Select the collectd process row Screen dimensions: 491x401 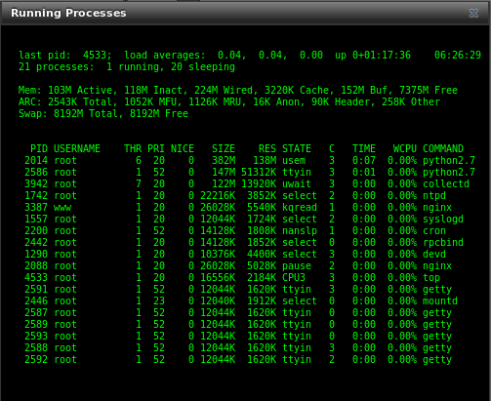point(247,183)
